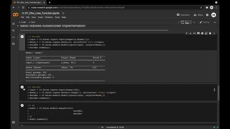This screenshot has height=129, width=230.
Task: Open the View menu
Action: tap(33, 17)
